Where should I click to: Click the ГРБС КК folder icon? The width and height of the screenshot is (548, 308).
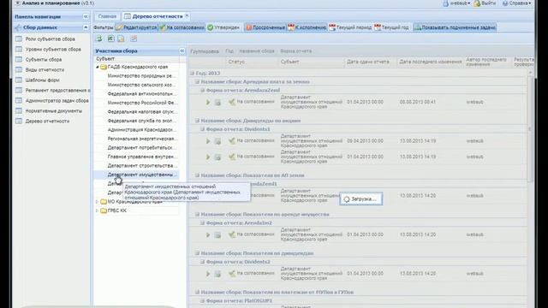tap(104, 210)
